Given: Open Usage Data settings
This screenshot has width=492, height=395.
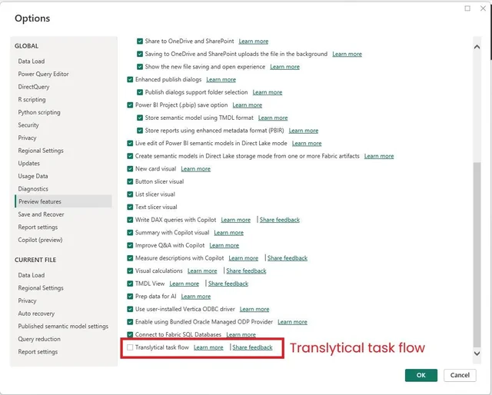Looking at the screenshot, I should 33,176.
